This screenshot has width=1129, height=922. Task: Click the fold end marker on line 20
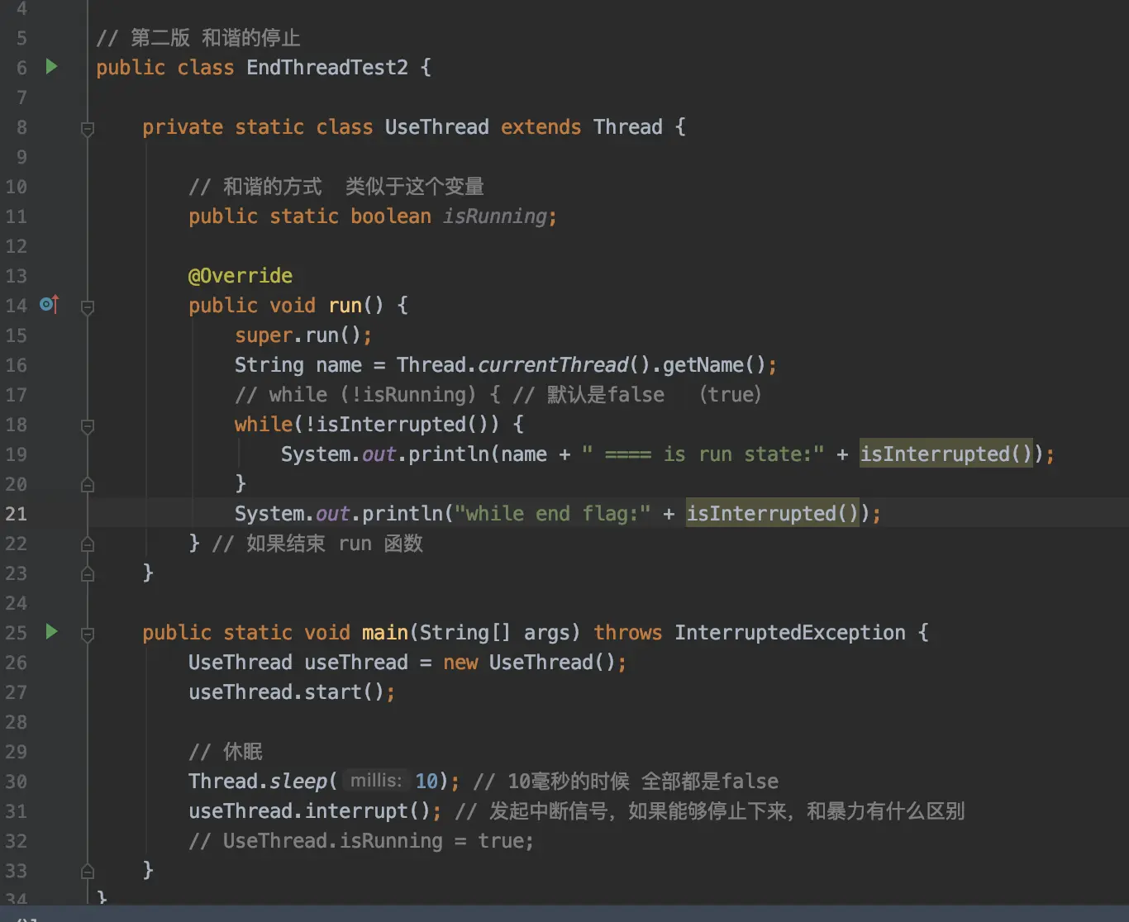coord(88,485)
